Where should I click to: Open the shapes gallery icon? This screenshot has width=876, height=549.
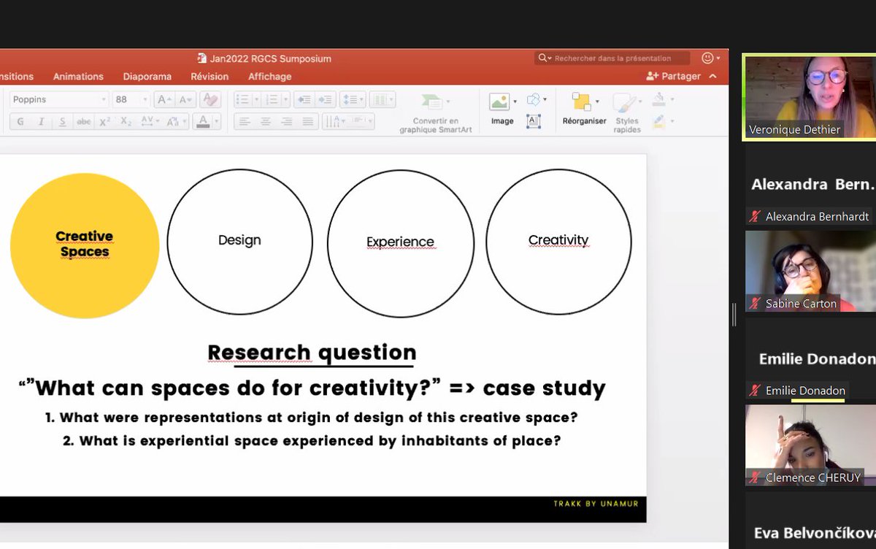534,100
